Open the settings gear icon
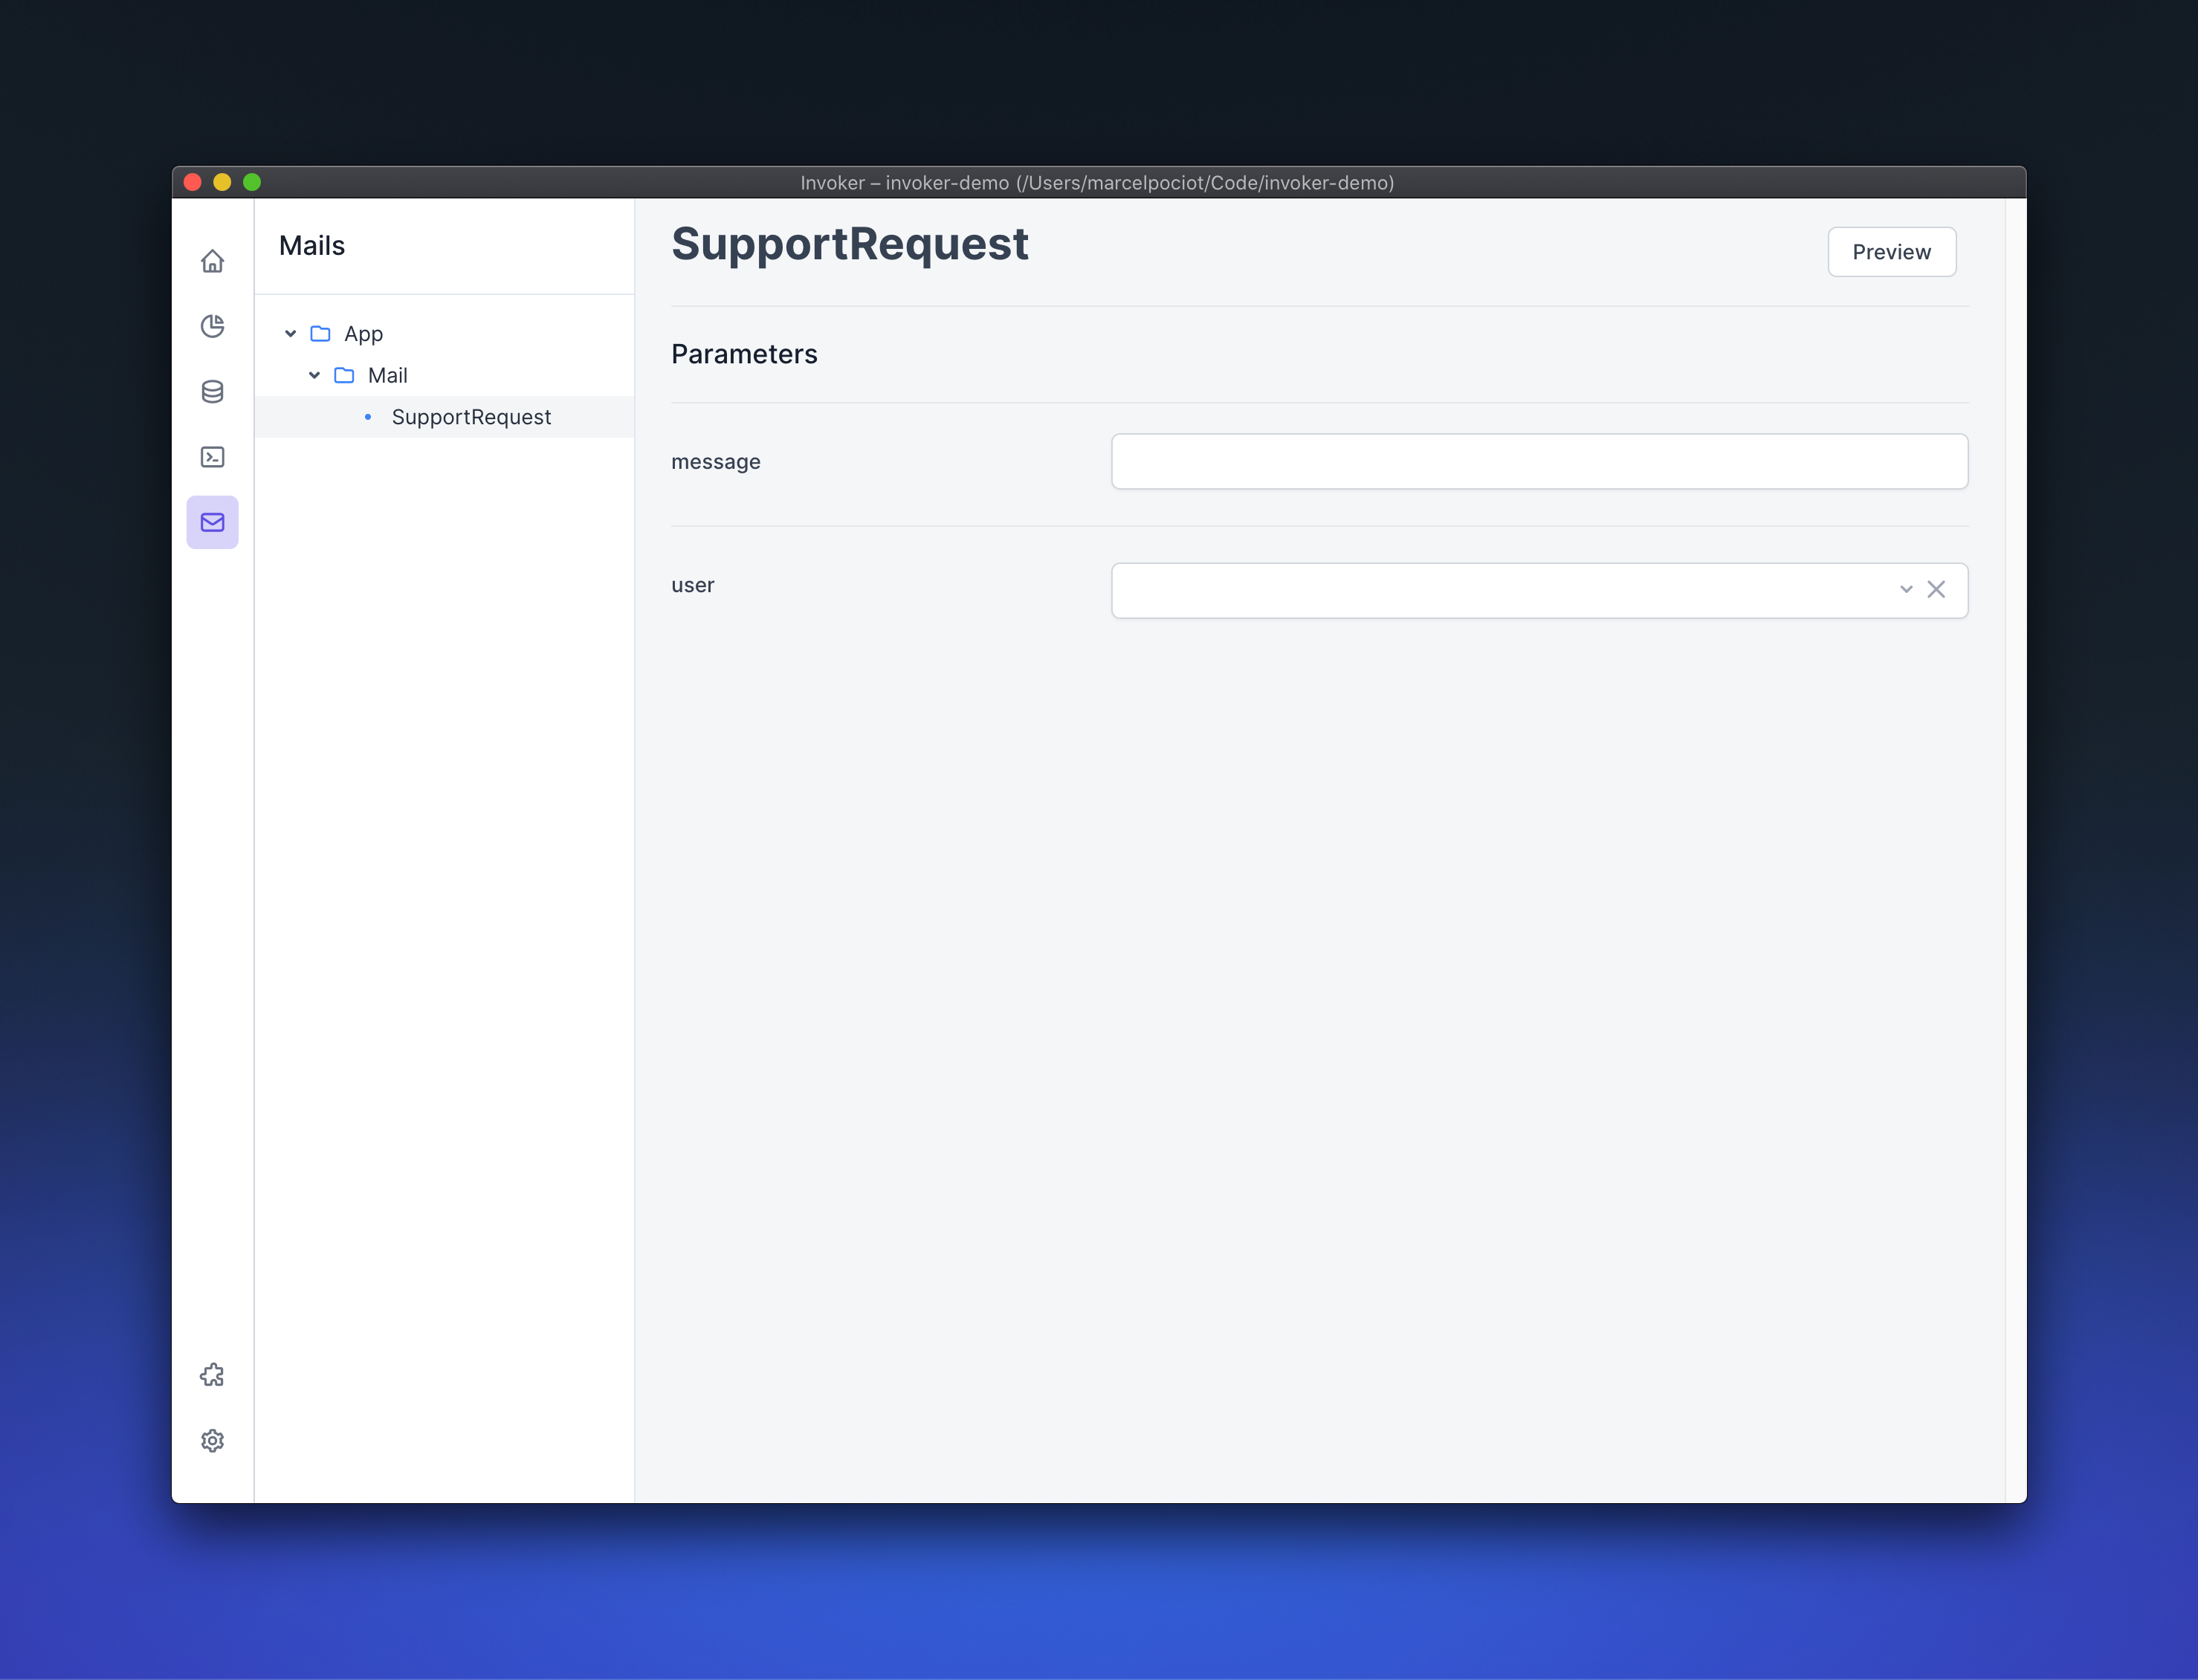The image size is (2198, 1680). [x=212, y=1441]
